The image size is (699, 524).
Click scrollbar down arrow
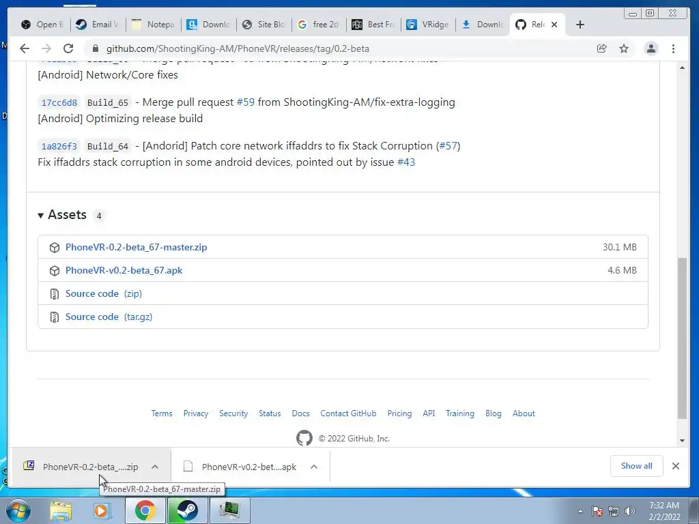click(682, 441)
